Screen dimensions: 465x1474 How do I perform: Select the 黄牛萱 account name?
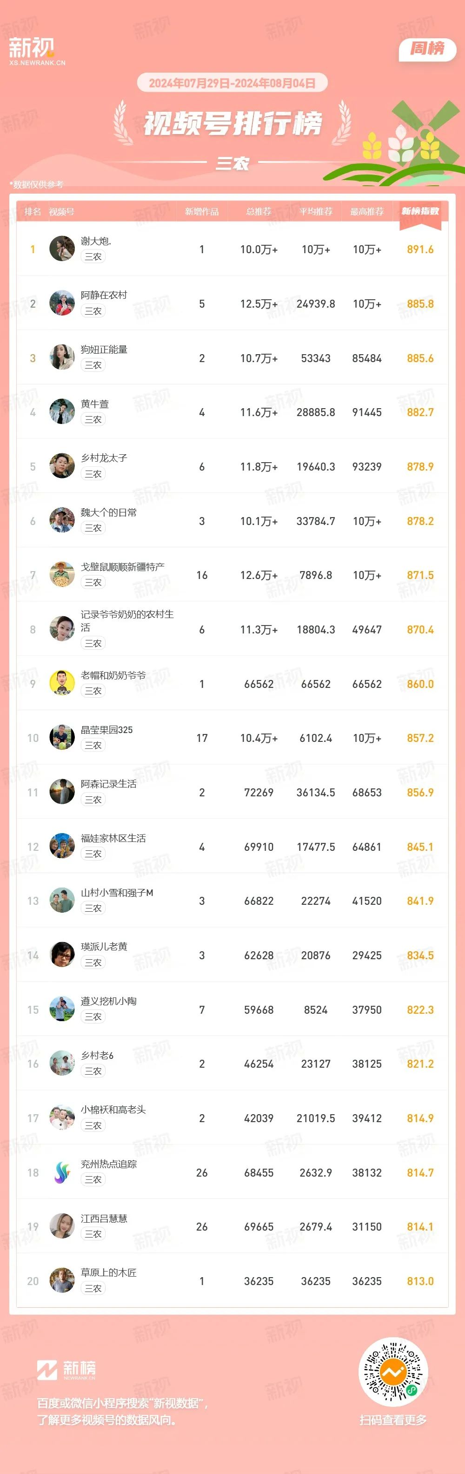click(94, 404)
